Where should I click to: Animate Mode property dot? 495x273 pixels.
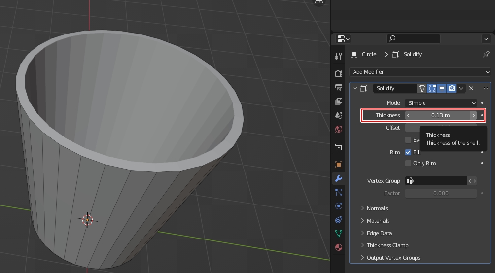click(482, 103)
